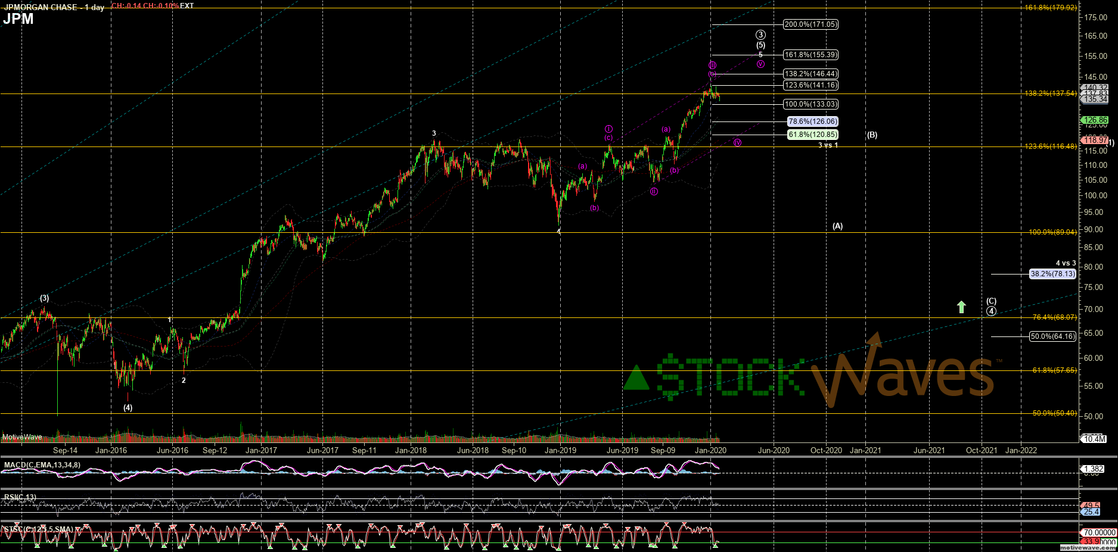
Task: Click the Sep-14 date axis label
Action: click(65, 450)
